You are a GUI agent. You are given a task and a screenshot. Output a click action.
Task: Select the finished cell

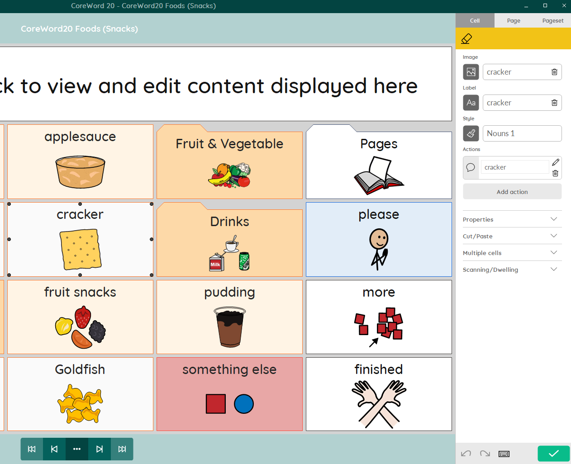[x=379, y=394]
